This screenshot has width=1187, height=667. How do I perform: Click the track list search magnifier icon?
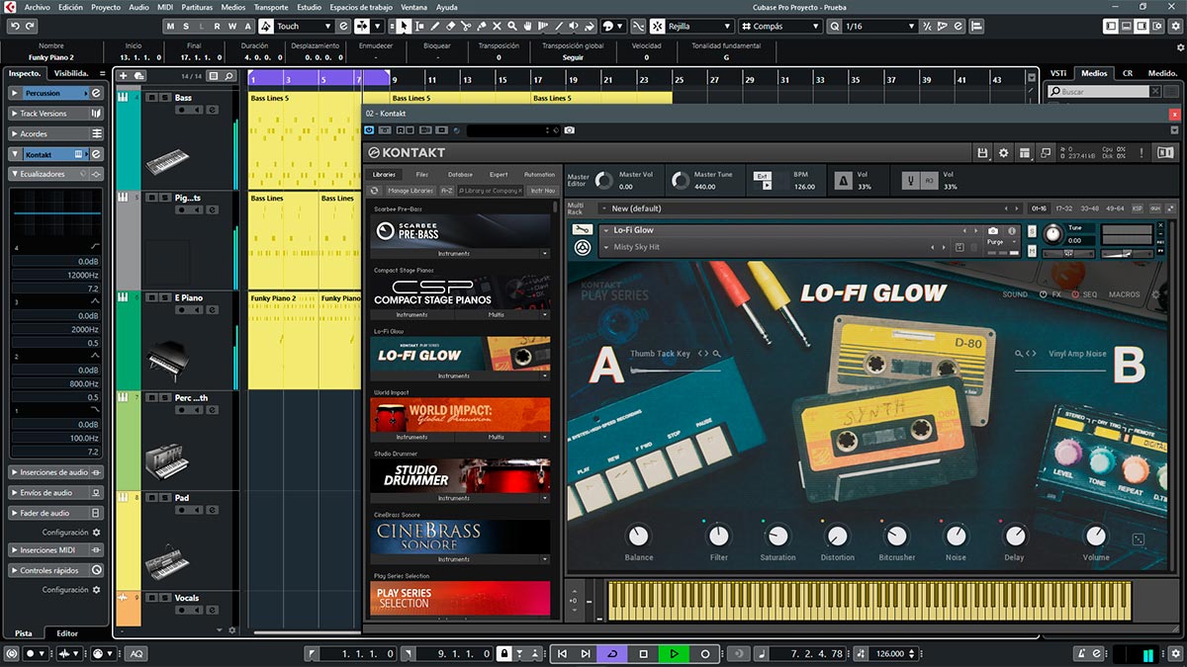[228, 76]
